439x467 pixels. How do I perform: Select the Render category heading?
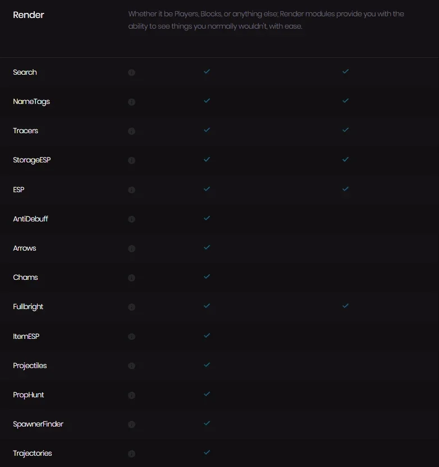tap(29, 15)
